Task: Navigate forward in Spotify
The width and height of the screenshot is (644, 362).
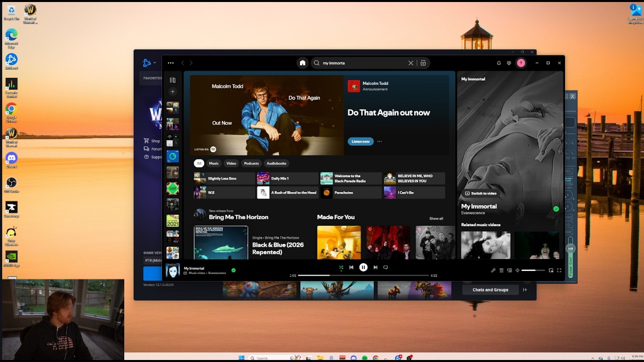Action: pyautogui.click(x=191, y=63)
